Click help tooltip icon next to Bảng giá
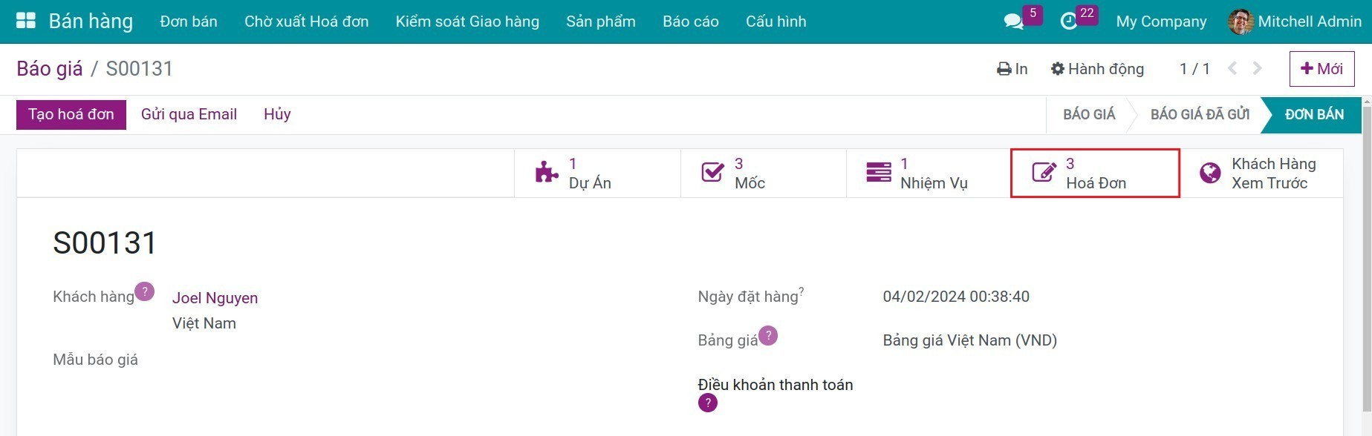 tap(768, 335)
